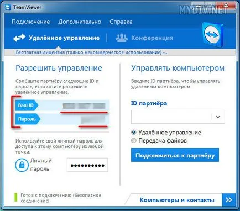
Task: Open the Подключение menu
Action: 31,22
